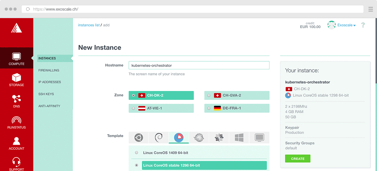Open the Runstatus section
Screen dimensions: 377x171
point(17,122)
